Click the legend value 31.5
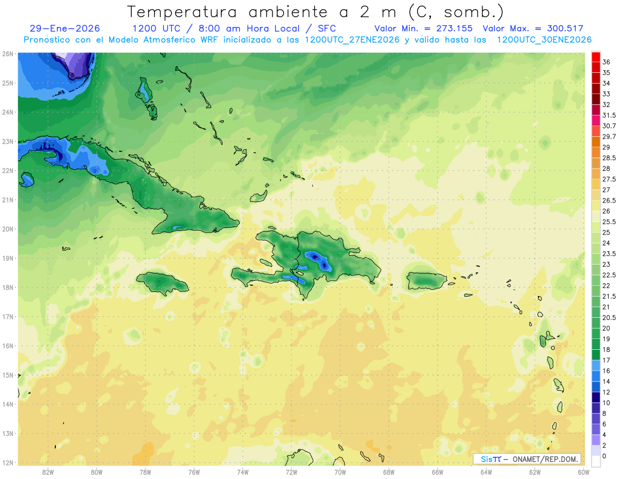The width and height of the screenshot is (620, 479). 609,115
